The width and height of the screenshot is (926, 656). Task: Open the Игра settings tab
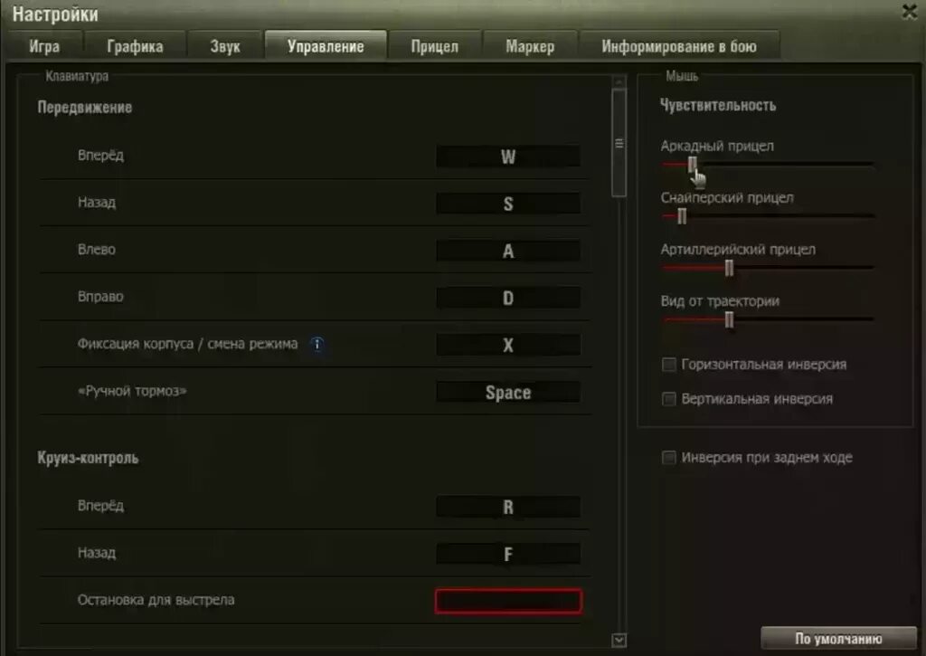point(44,46)
